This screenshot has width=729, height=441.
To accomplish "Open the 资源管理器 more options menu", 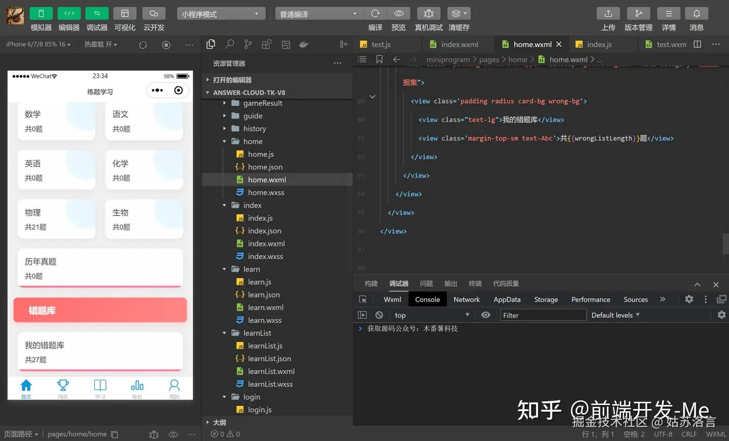I will [338, 63].
